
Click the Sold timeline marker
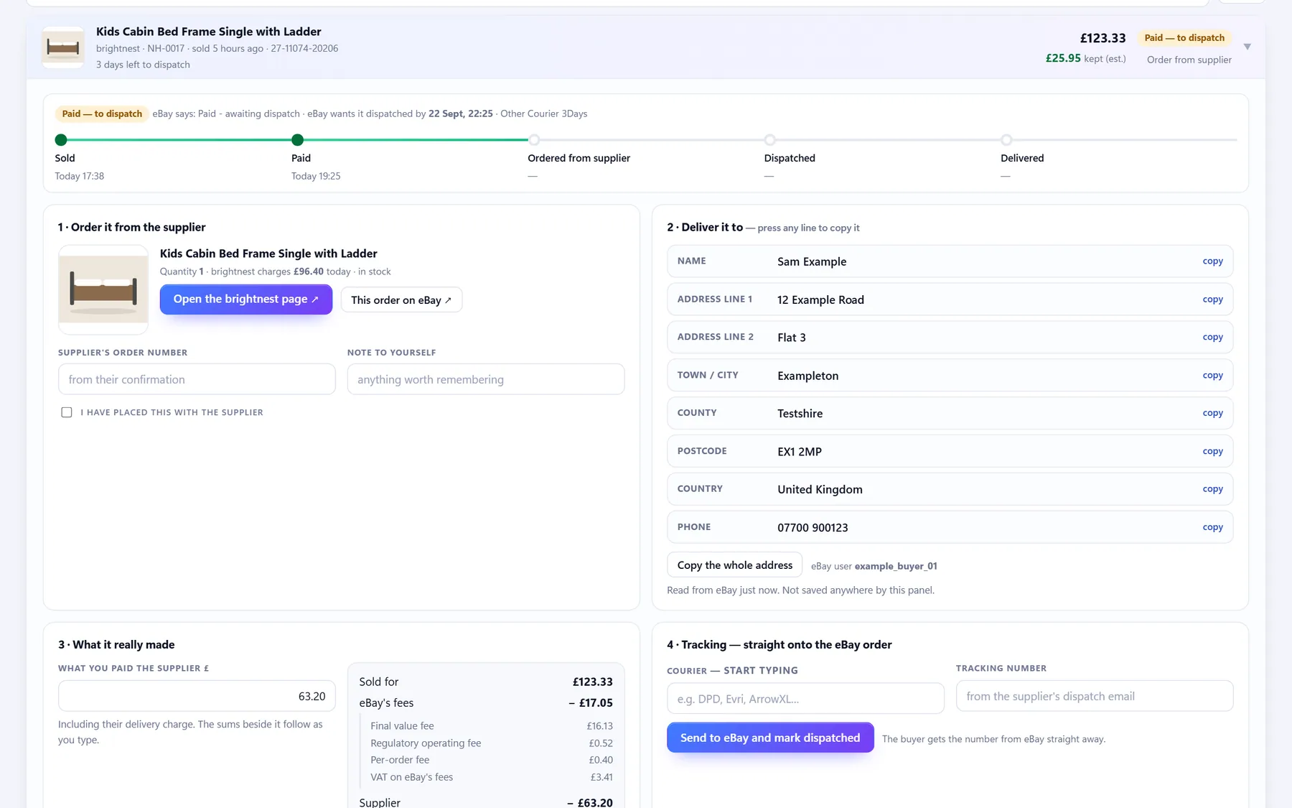[x=61, y=140]
